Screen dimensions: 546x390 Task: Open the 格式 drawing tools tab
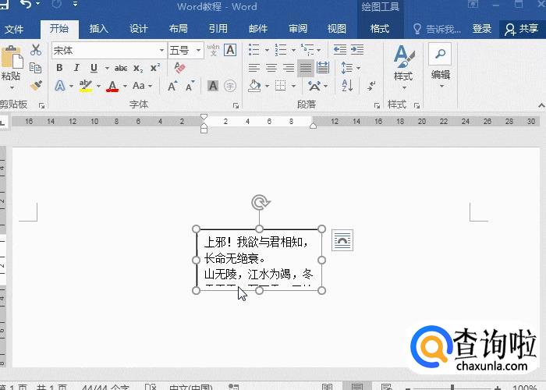click(x=380, y=29)
